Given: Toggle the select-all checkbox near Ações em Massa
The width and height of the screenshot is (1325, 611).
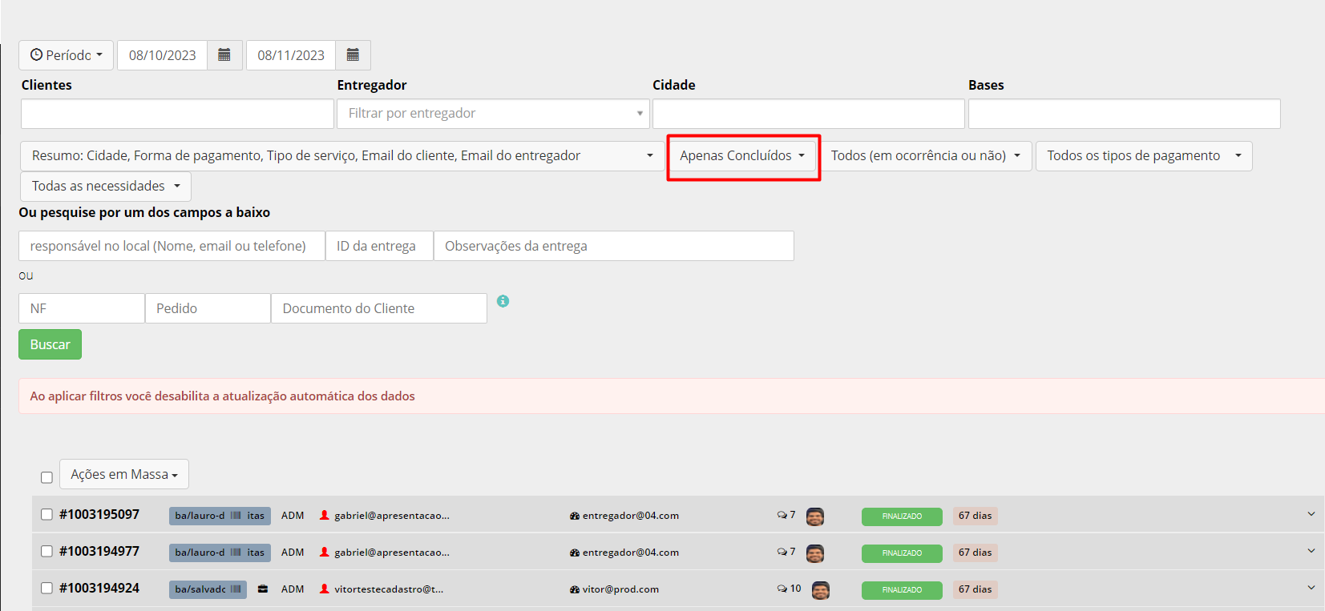Looking at the screenshot, I should coord(46,477).
